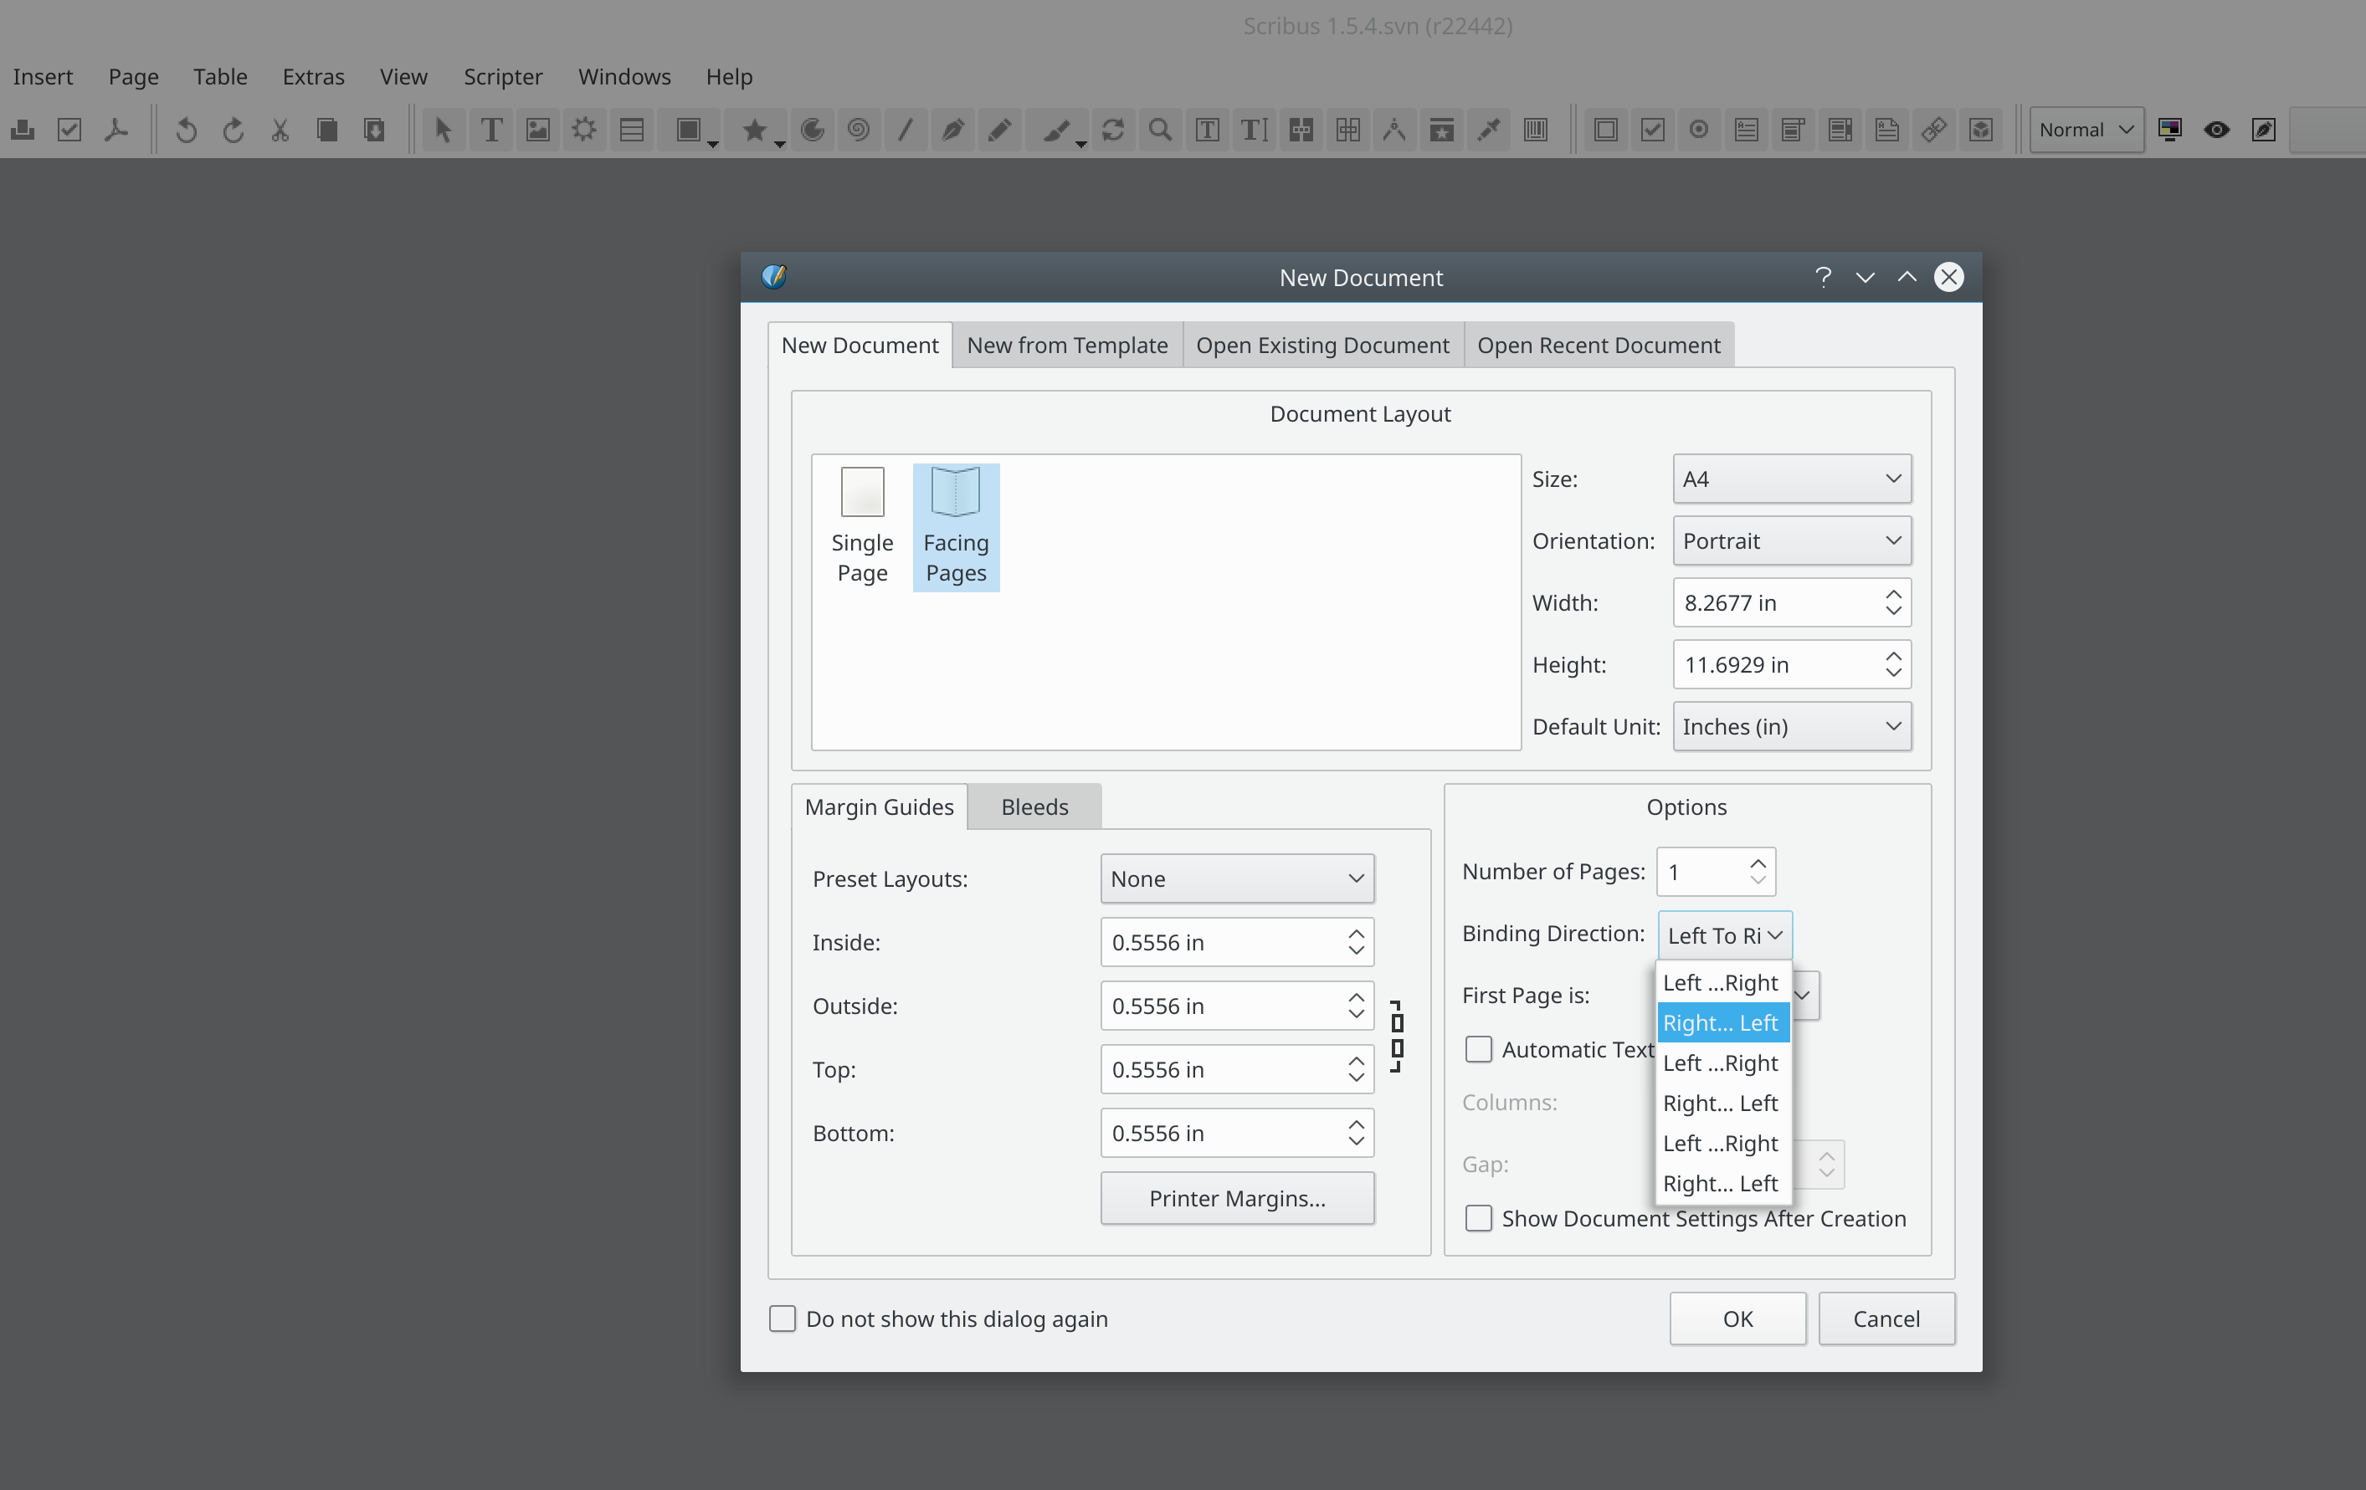
Task: Click the Bezier curve pen tool
Action: [952, 130]
